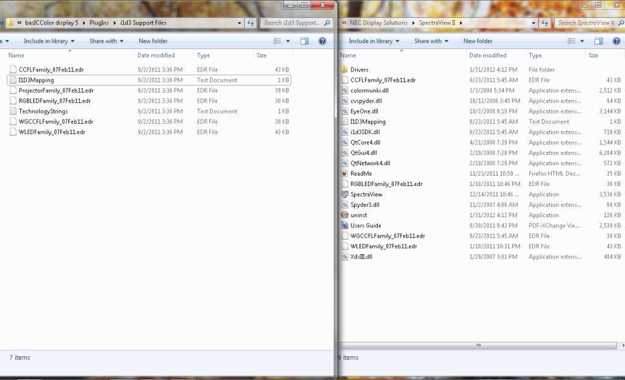Select I1D3Mapping icon in left window
Viewport: 625px width, 380px height.
click(13, 80)
